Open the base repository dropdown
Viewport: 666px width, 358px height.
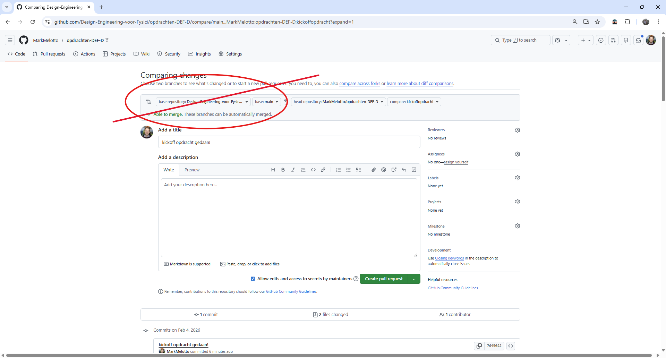click(203, 102)
